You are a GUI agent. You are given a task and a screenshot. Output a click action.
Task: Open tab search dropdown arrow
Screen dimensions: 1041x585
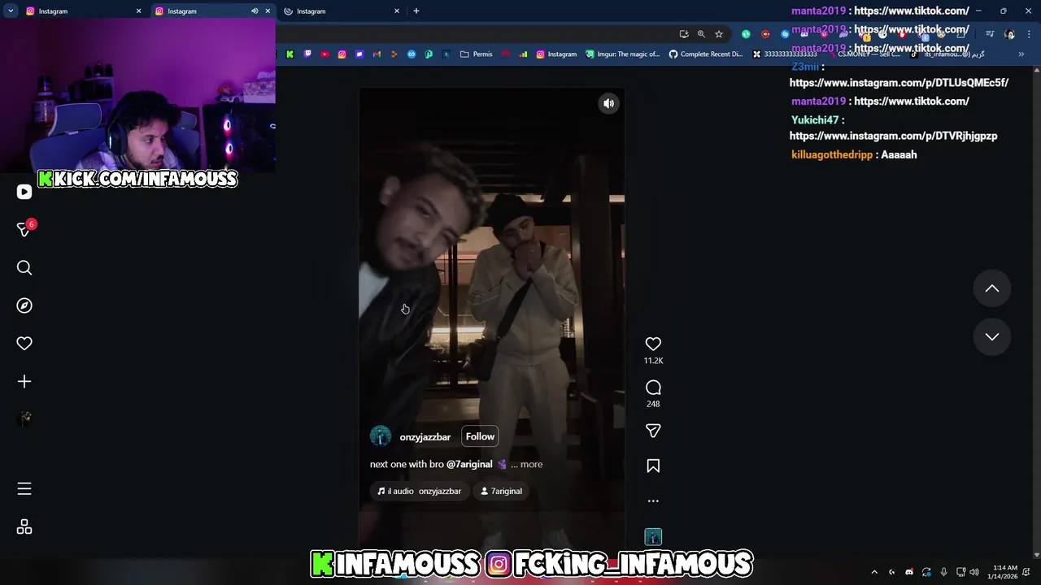[11, 11]
